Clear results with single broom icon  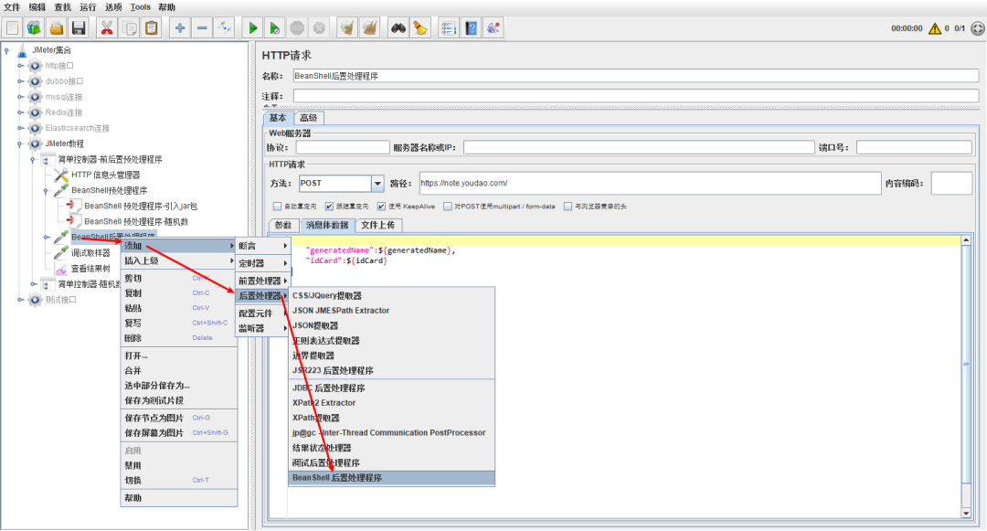(x=347, y=27)
